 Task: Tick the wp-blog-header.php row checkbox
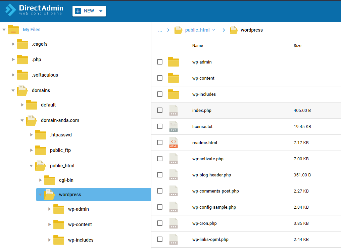tap(160, 174)
